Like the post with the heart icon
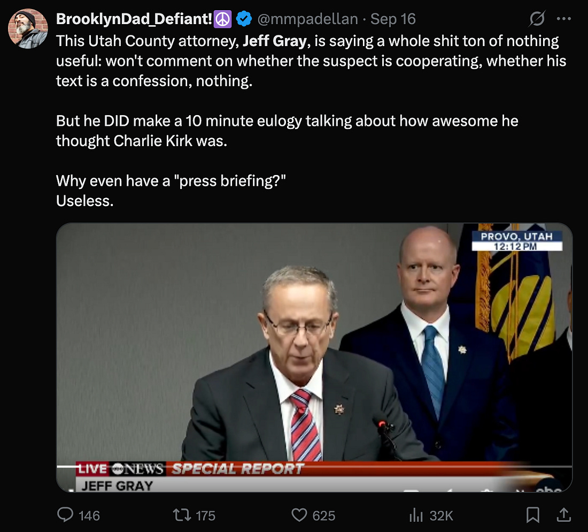Screen dimensions: 588x532 [299, 515]
